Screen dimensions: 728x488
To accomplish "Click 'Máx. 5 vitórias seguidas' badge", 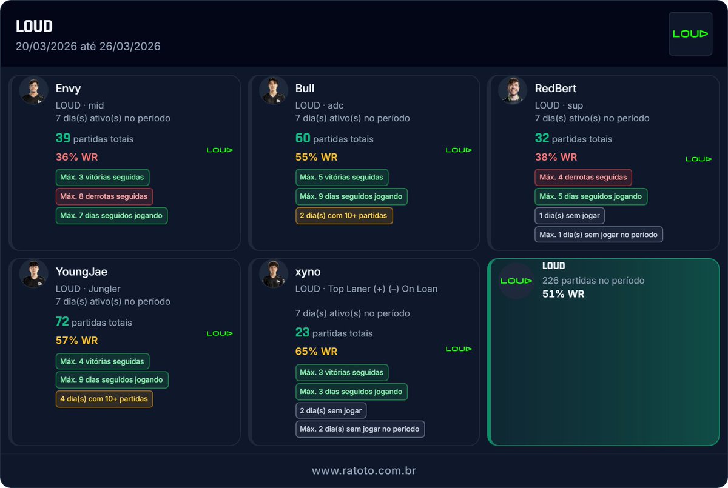I will [342, 178].
